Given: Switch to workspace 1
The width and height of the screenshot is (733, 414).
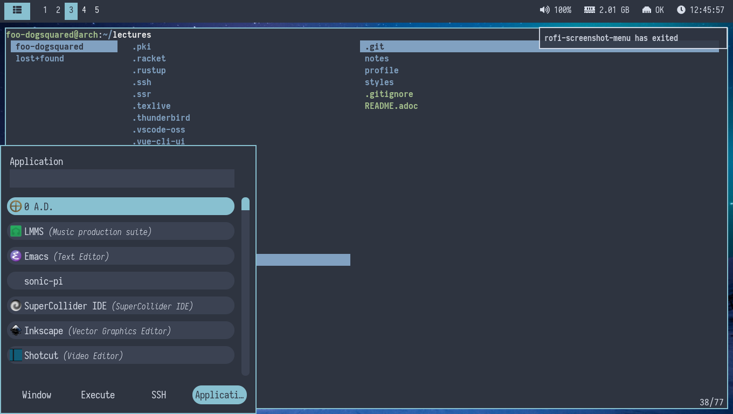Looking at the screenshot, I should pyautogui.click(x=45, y=10).
